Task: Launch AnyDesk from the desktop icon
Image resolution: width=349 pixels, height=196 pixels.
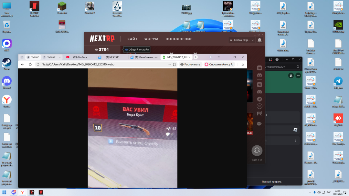Action: [338, 119]
